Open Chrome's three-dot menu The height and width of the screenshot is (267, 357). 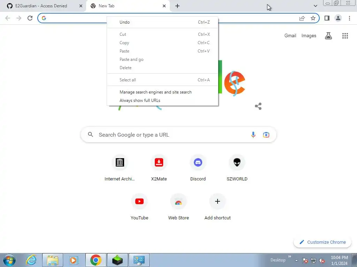349,18
